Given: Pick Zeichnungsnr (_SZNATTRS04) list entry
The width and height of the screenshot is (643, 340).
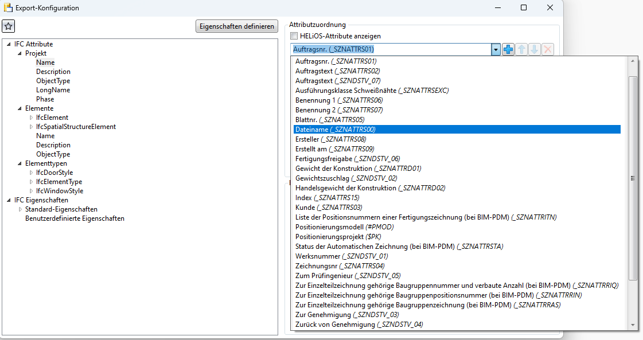Looking at the screenshot, I should [340, 265].
